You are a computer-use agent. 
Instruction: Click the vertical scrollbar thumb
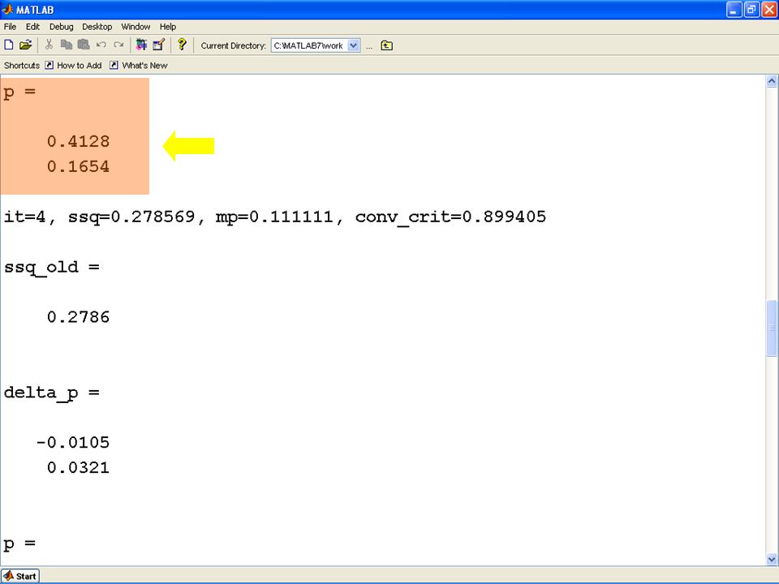(x=772, y=328)
